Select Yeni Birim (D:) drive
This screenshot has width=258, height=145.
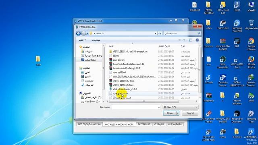91,101
